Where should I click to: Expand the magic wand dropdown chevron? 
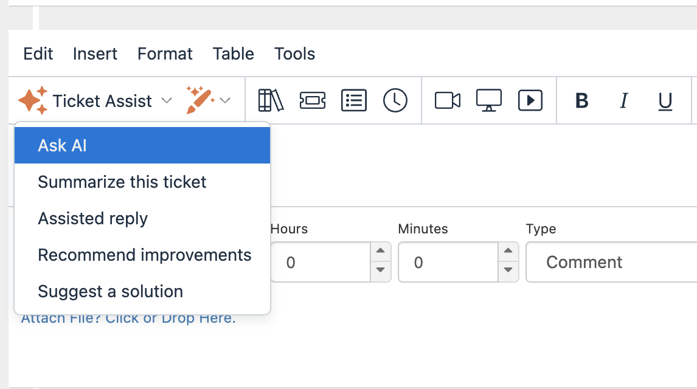[226, 101]
